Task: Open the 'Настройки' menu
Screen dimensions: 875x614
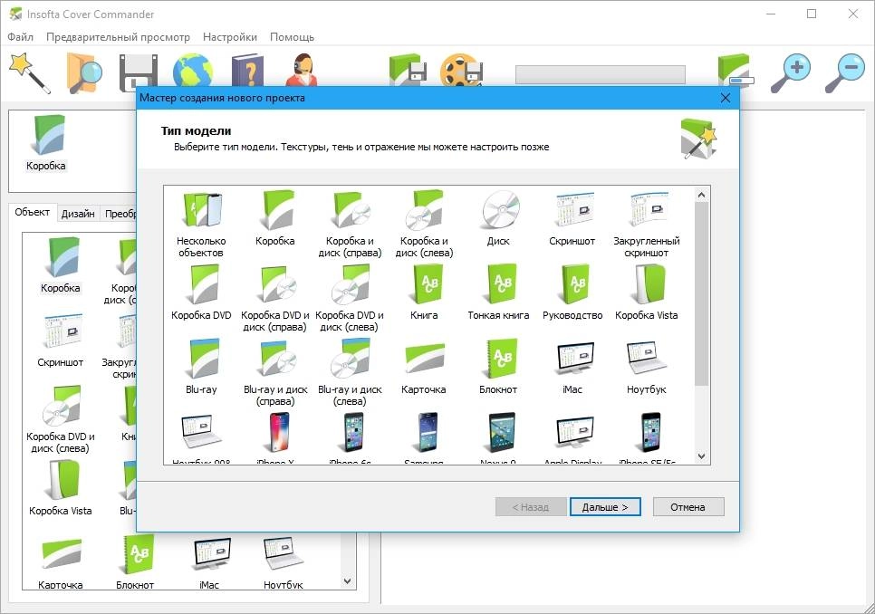Action: click(230, 37)
